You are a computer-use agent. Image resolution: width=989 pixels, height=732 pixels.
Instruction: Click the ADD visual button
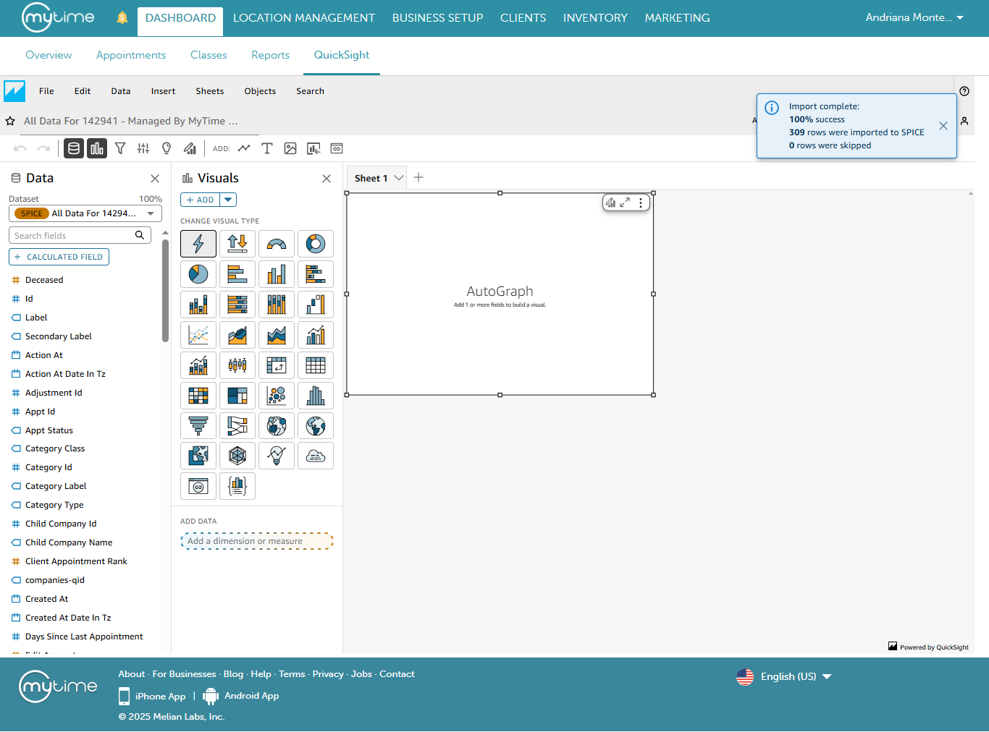tap(200, 200)
